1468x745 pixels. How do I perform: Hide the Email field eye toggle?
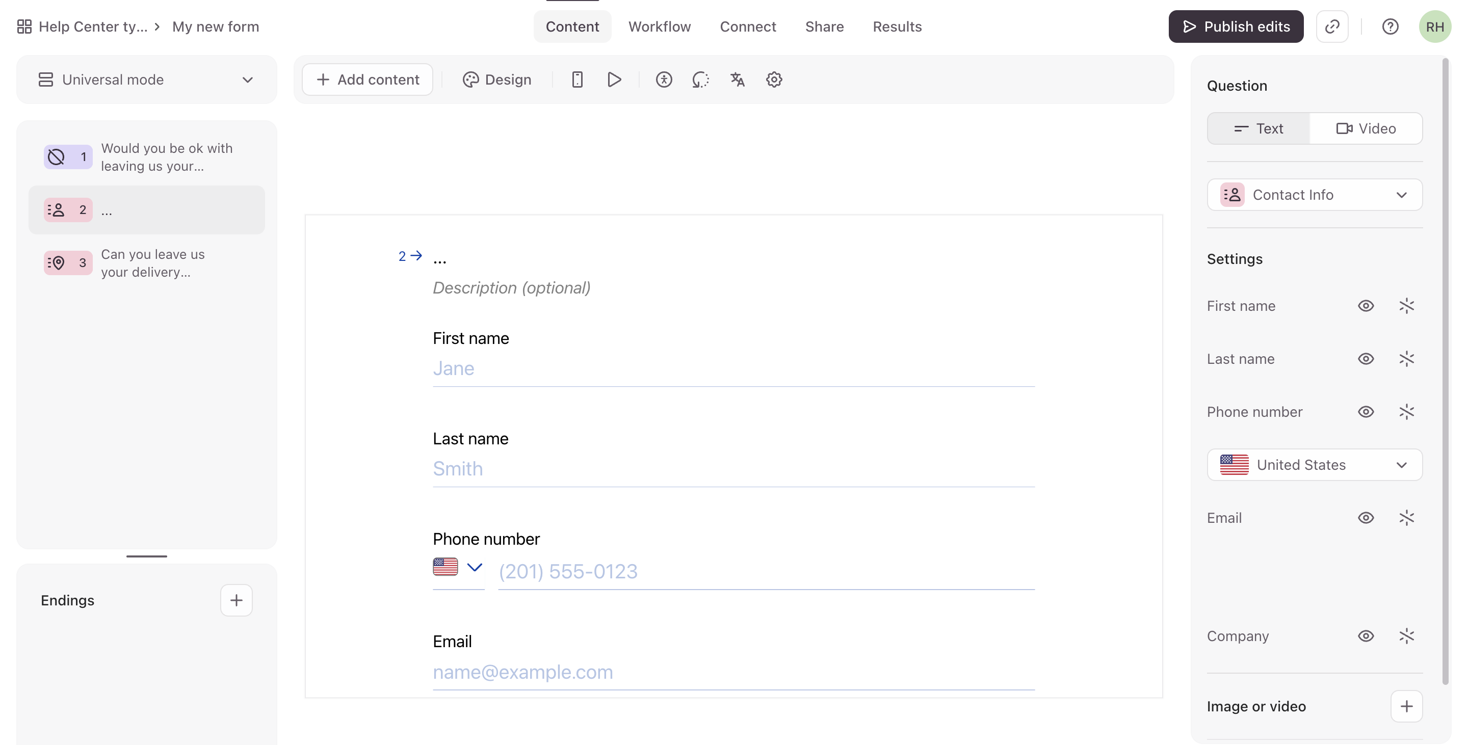coord(1366,518)
